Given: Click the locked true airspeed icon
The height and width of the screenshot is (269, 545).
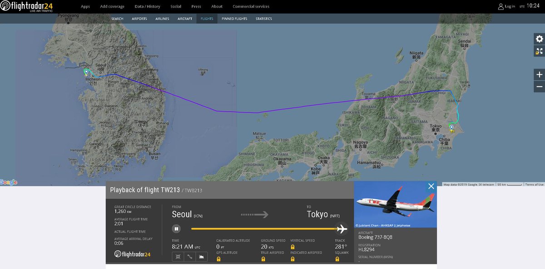Looking at the screenshot, I should click(x=263, y=259).
